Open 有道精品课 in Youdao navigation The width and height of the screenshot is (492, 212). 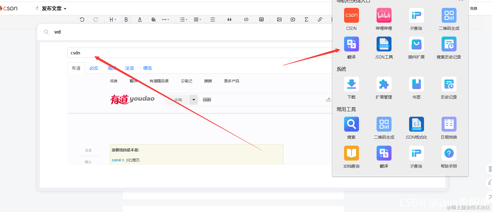(159, 81)
